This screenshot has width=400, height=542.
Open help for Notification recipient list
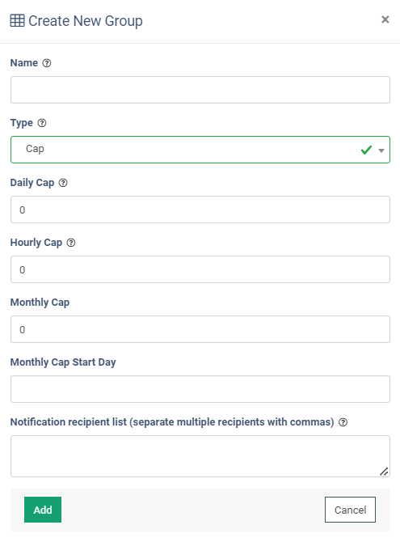pyautogui.click(x=343, y=422)
